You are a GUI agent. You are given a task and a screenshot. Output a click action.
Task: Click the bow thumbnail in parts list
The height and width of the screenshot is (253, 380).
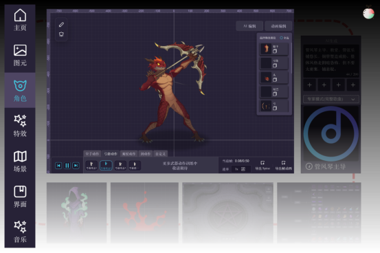(266, 107)
